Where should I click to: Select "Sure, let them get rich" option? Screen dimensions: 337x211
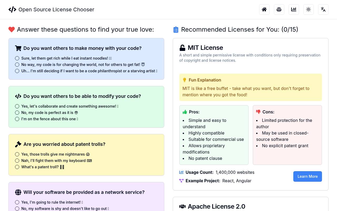[x=17, y=58]
